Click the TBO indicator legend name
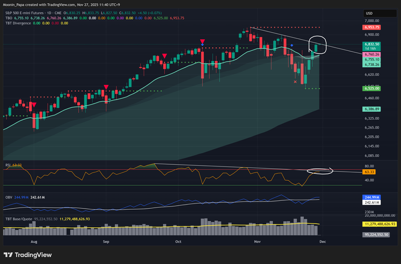The width and height of the screenshot is (401, 264). [9, 17]
